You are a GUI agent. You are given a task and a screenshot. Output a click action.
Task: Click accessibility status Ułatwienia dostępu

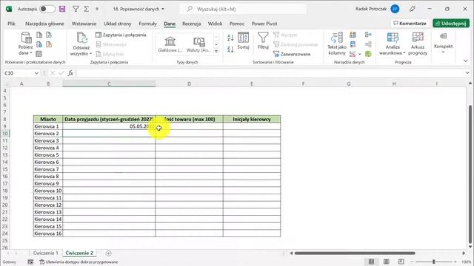(x=79, y=262)
